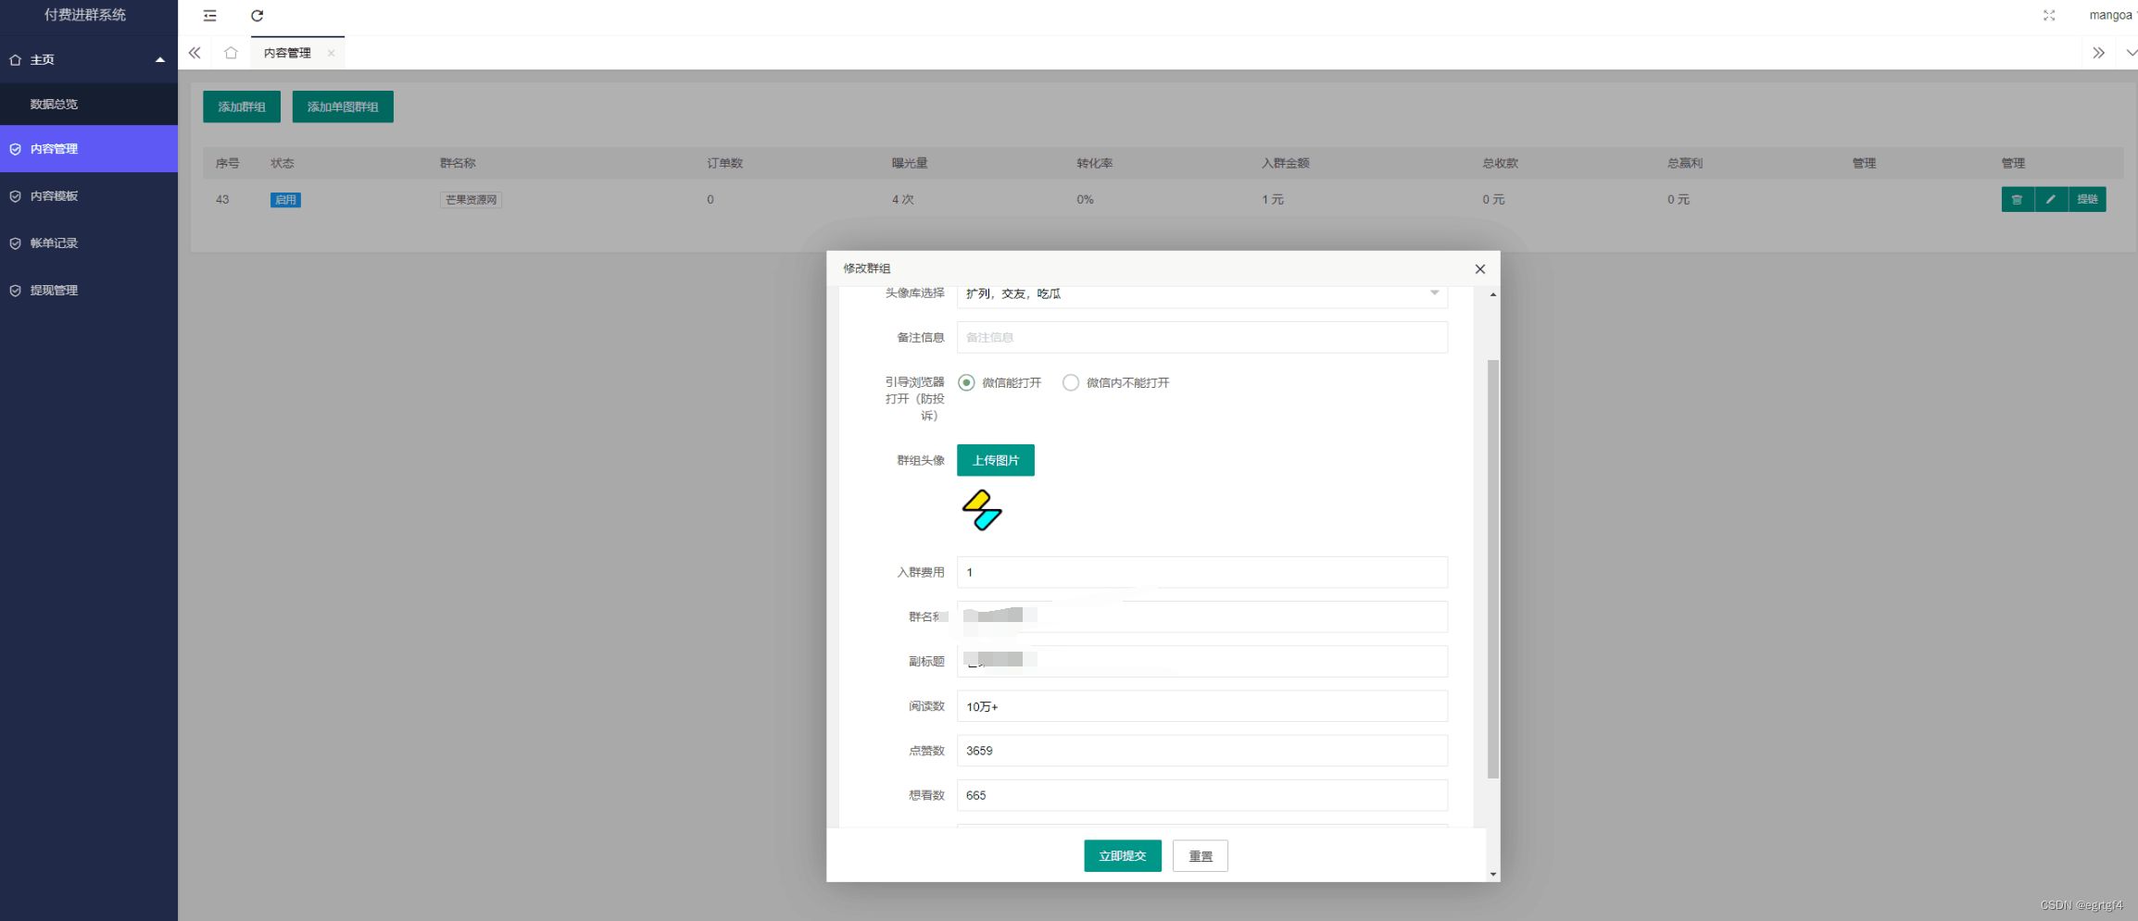This screenshot has width=2138, height=921.
Task: Open tab options dropdown arrow at far right
Action: pyautogui.click(x=2131, y=53)
